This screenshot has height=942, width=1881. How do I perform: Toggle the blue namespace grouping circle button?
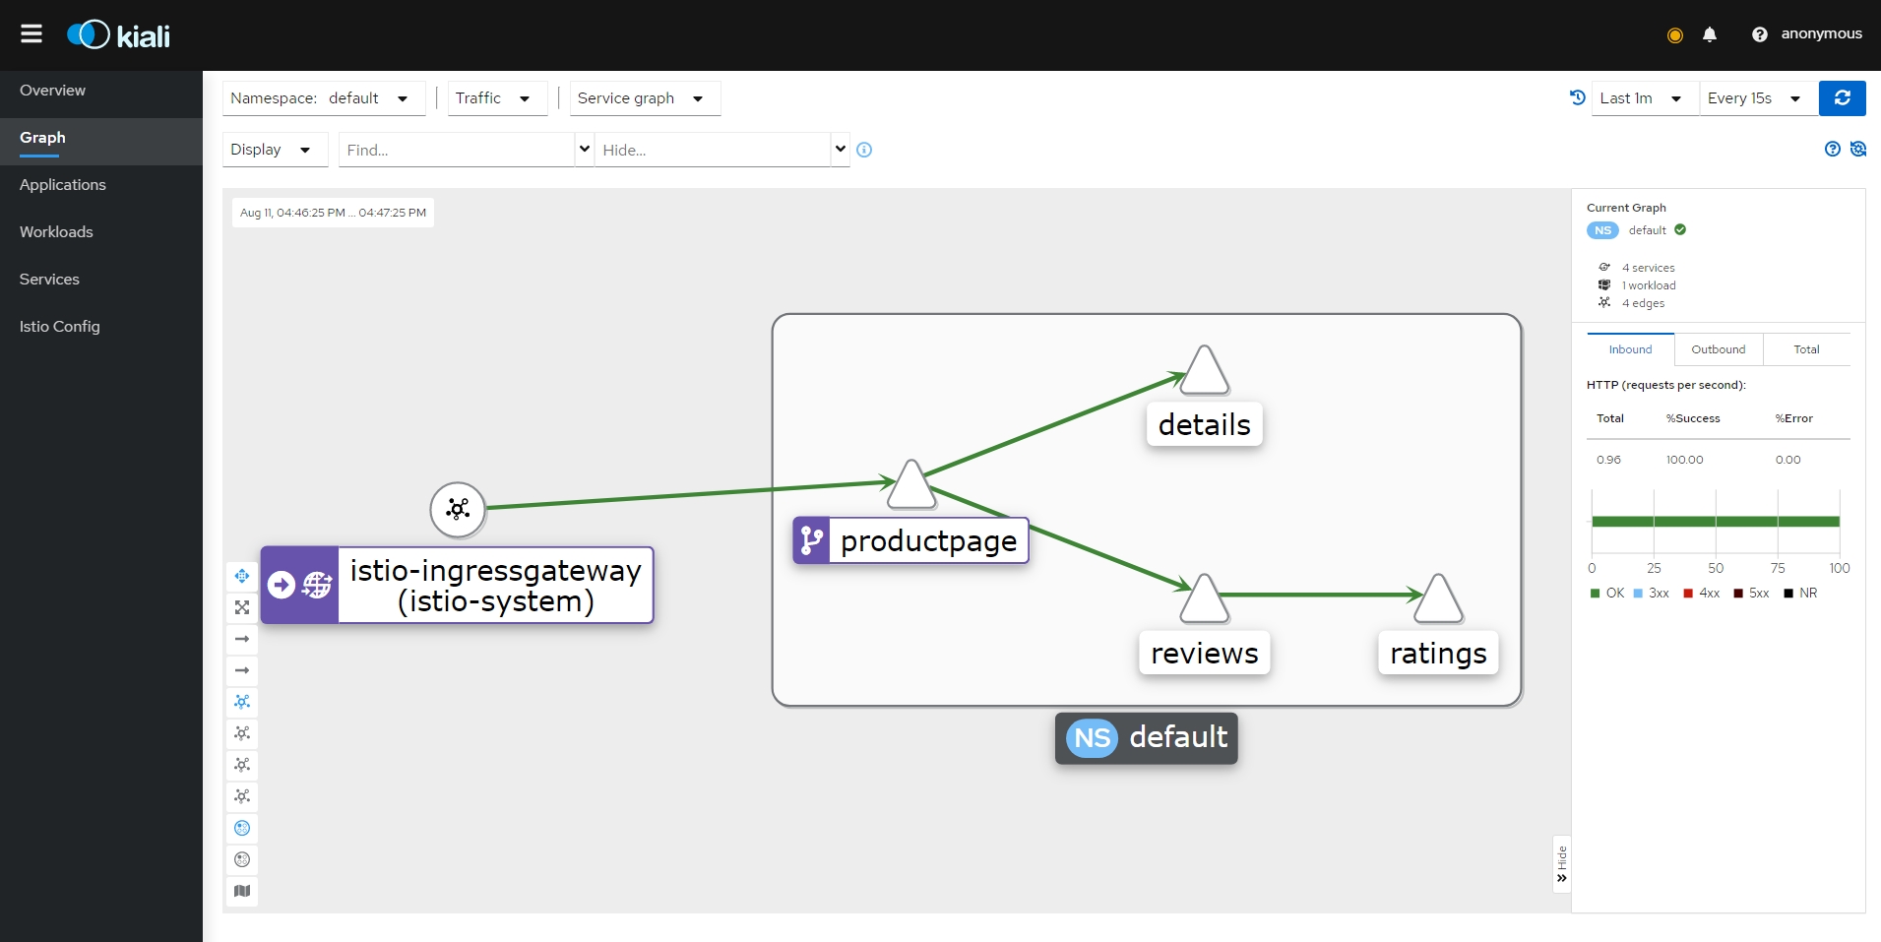[x=242, y=828]
